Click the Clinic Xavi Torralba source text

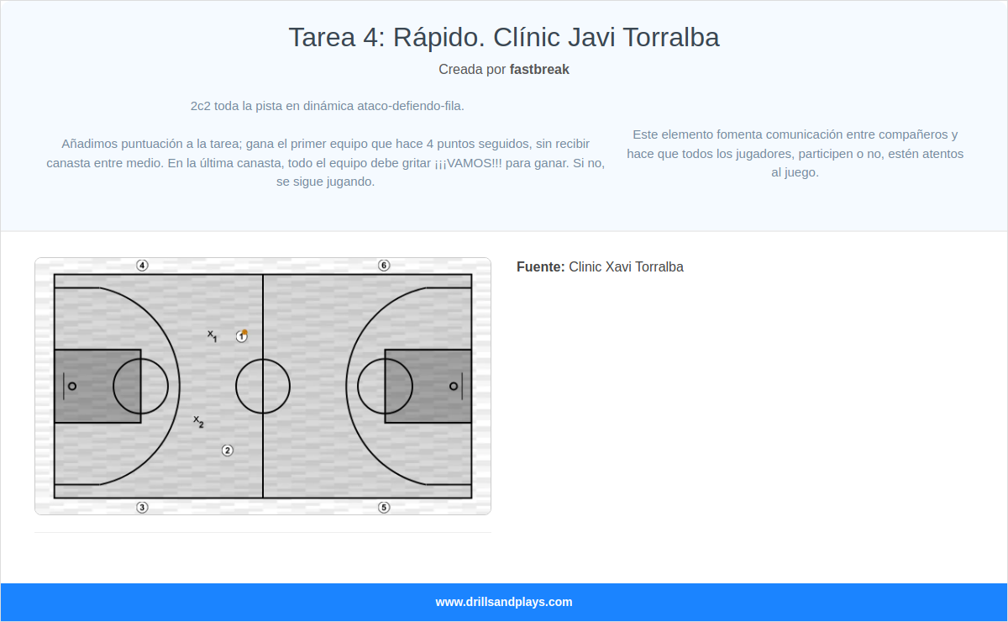point(626,266)
